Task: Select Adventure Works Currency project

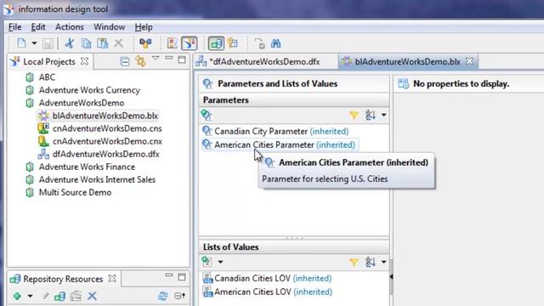Action: point(89,90)
